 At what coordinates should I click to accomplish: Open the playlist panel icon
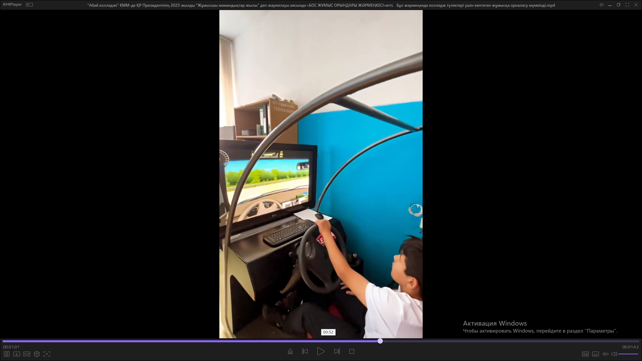click(x=7, y=354)
